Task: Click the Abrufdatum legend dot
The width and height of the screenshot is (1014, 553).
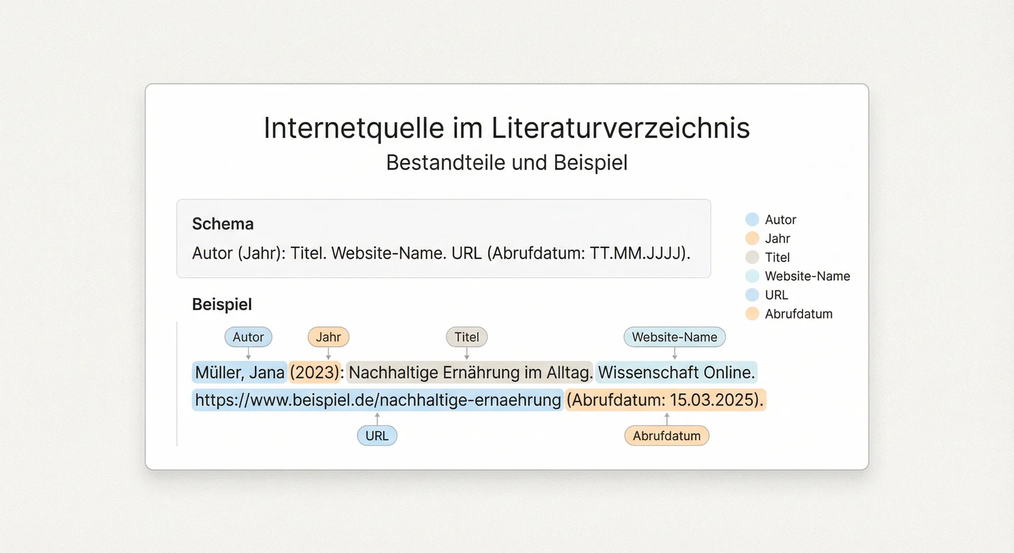Action: (752, 314)
